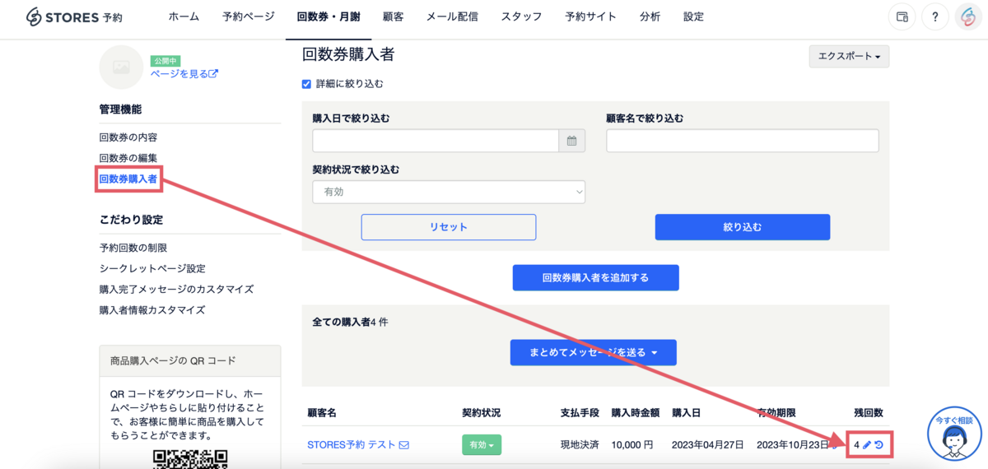The image size is (988, 469).
Task: Click the 回数券購入者 page heading
Action: [348, 55]
